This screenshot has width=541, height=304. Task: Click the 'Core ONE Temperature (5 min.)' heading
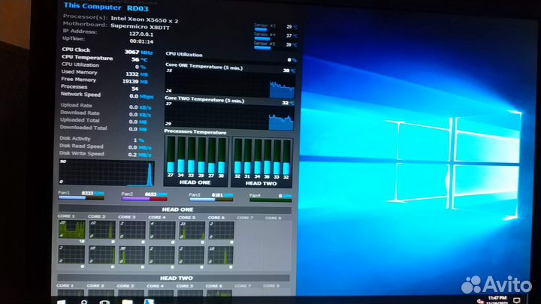pyautogui.click(x=204, y=66)
